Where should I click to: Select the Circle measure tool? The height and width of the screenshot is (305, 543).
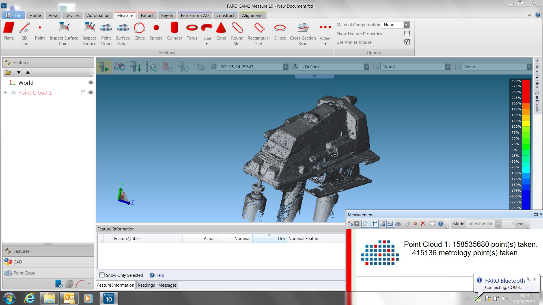[x=139, y=31]
